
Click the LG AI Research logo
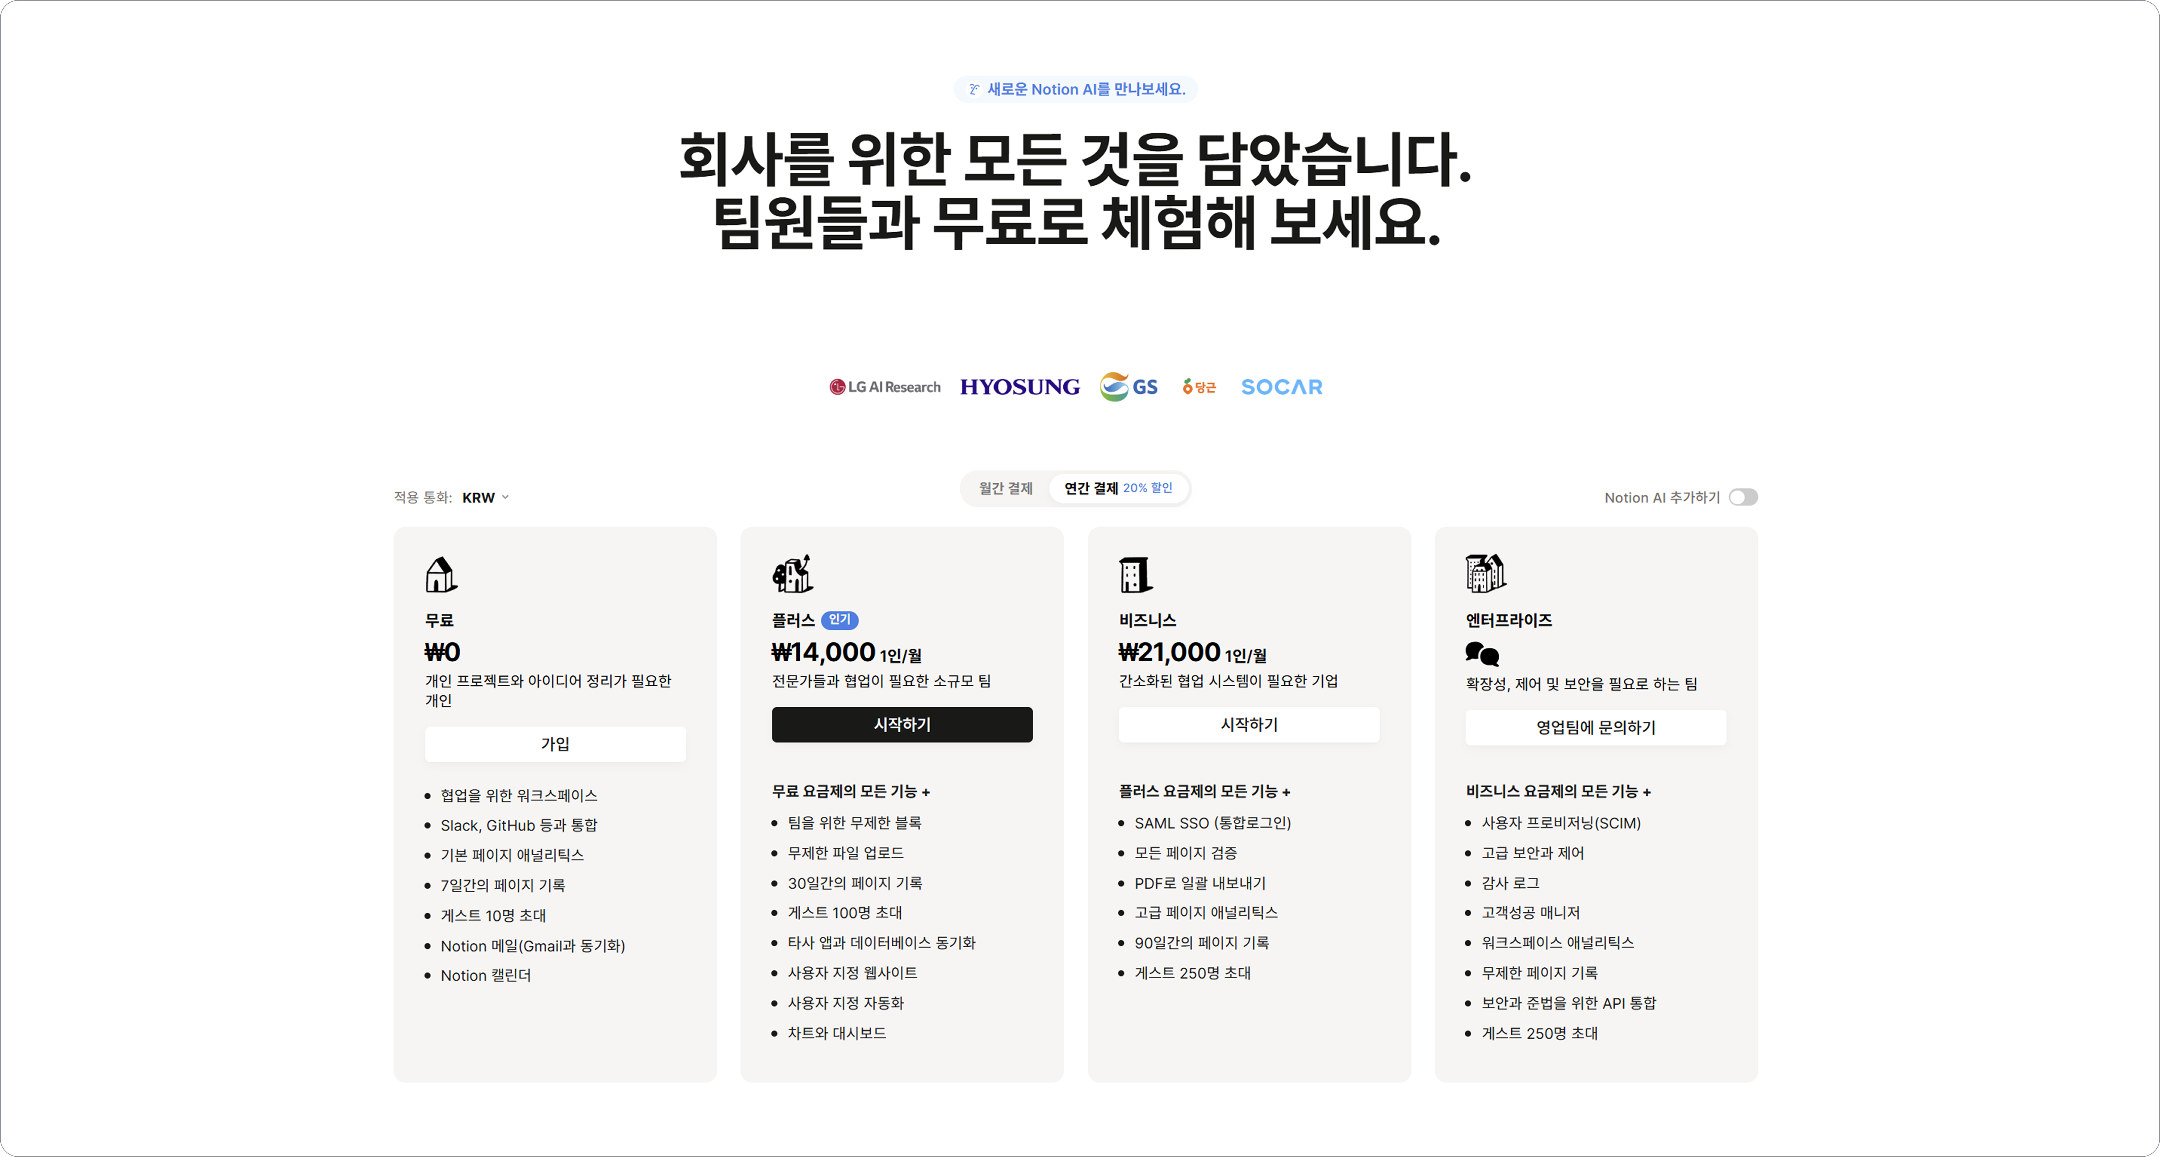[885, 387]
